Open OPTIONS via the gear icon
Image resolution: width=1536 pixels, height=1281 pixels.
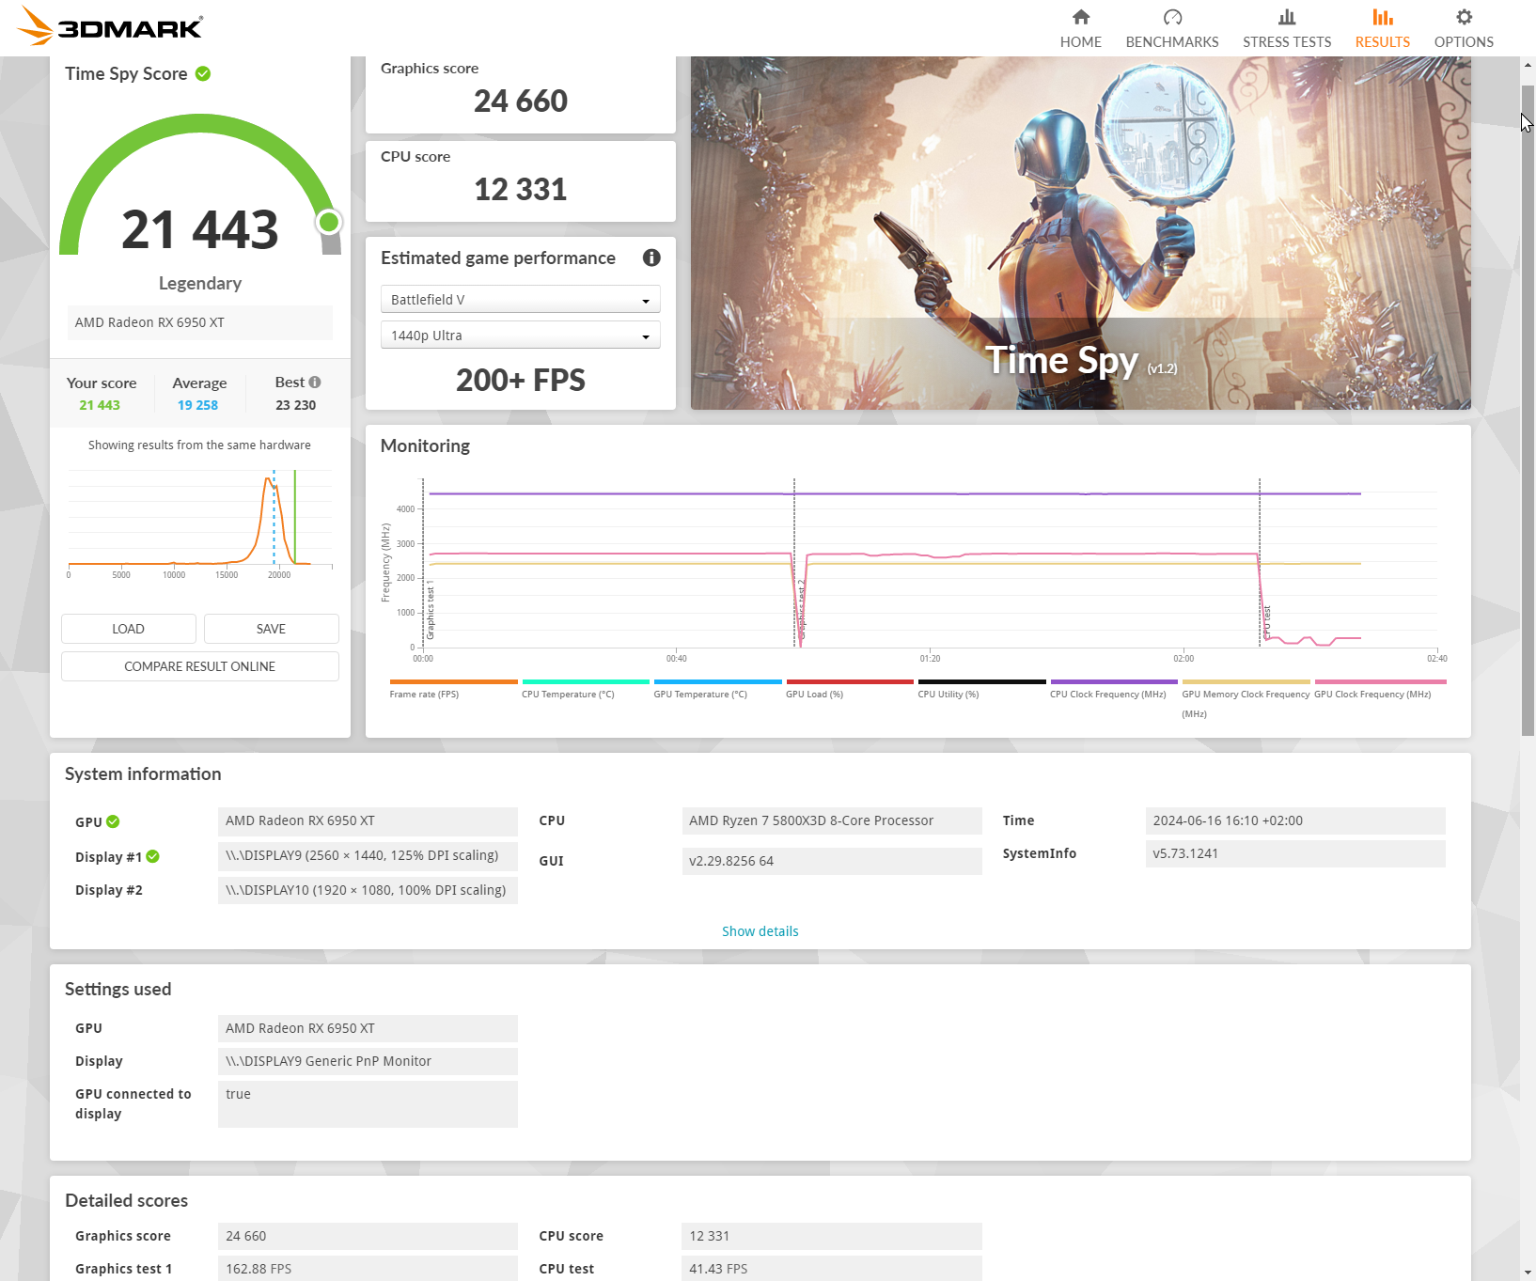[1464, 17]
